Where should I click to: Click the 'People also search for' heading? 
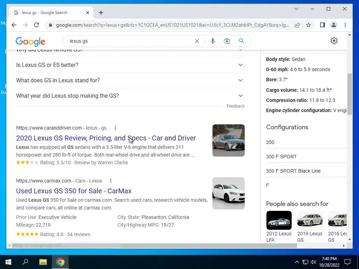point(297,204)
